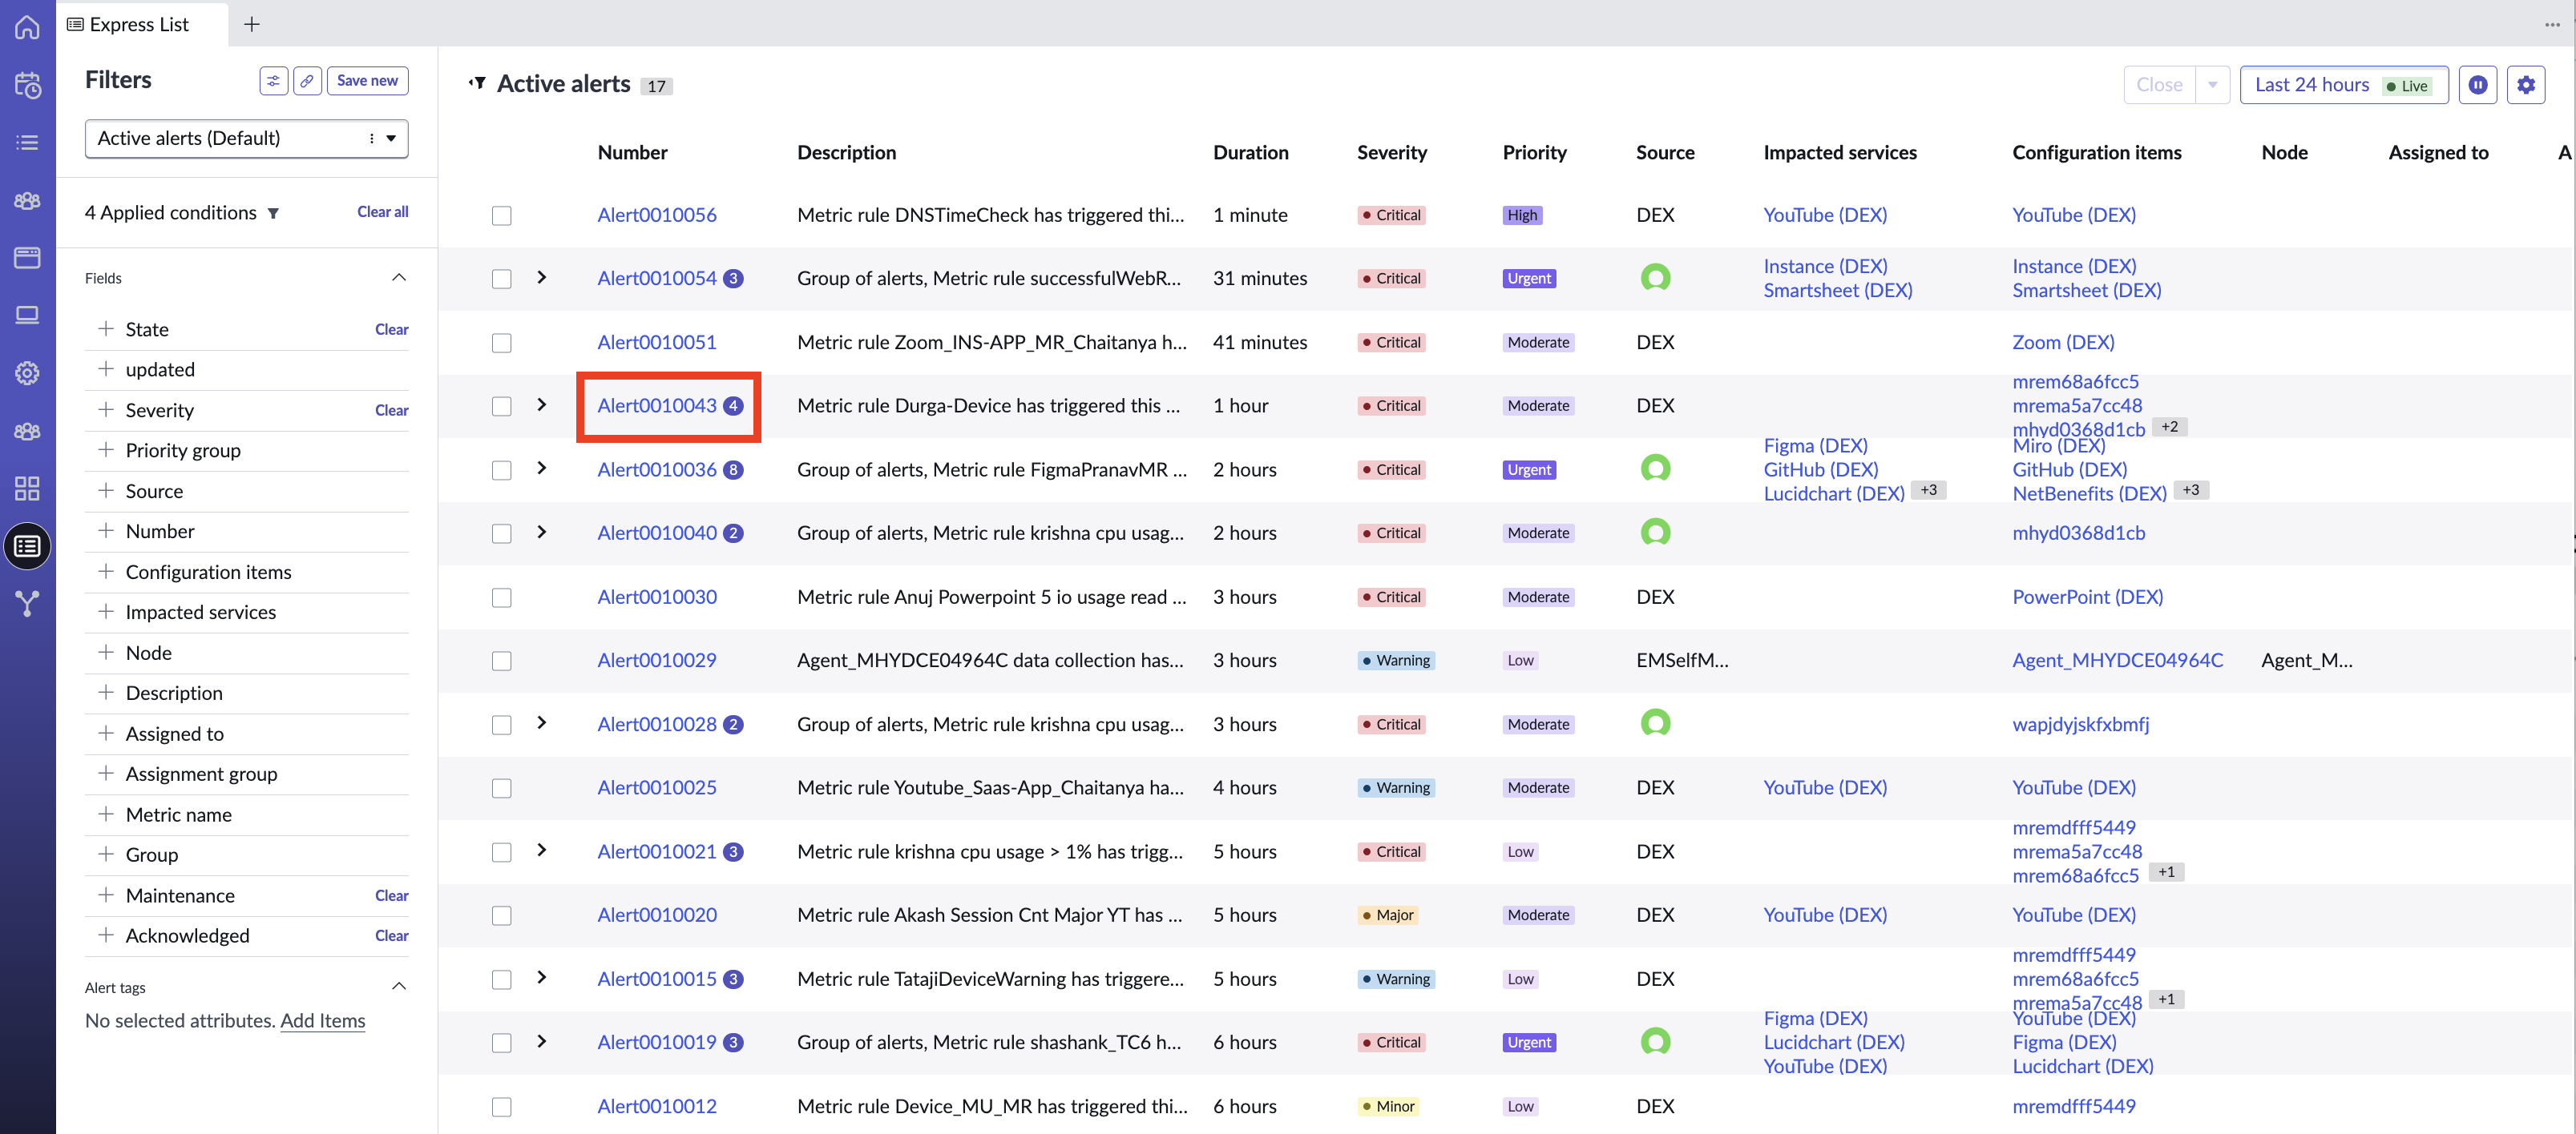
Task: Select checkbox for Alert0010020
Action: tap(502, 916)
